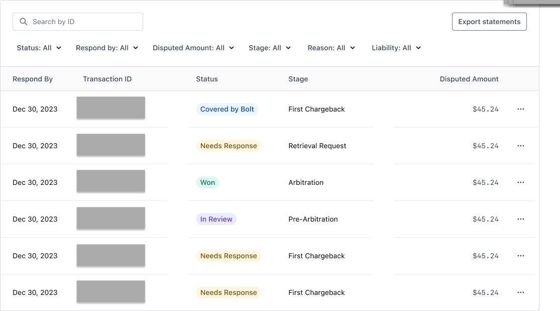560x311 pixels.
Task: Click the Respond By column header
Action: coord(33,79)
